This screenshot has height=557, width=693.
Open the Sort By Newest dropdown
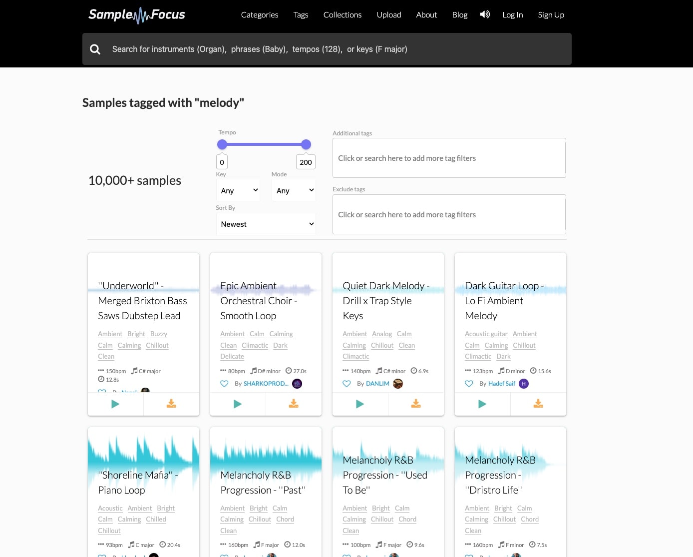266,224
